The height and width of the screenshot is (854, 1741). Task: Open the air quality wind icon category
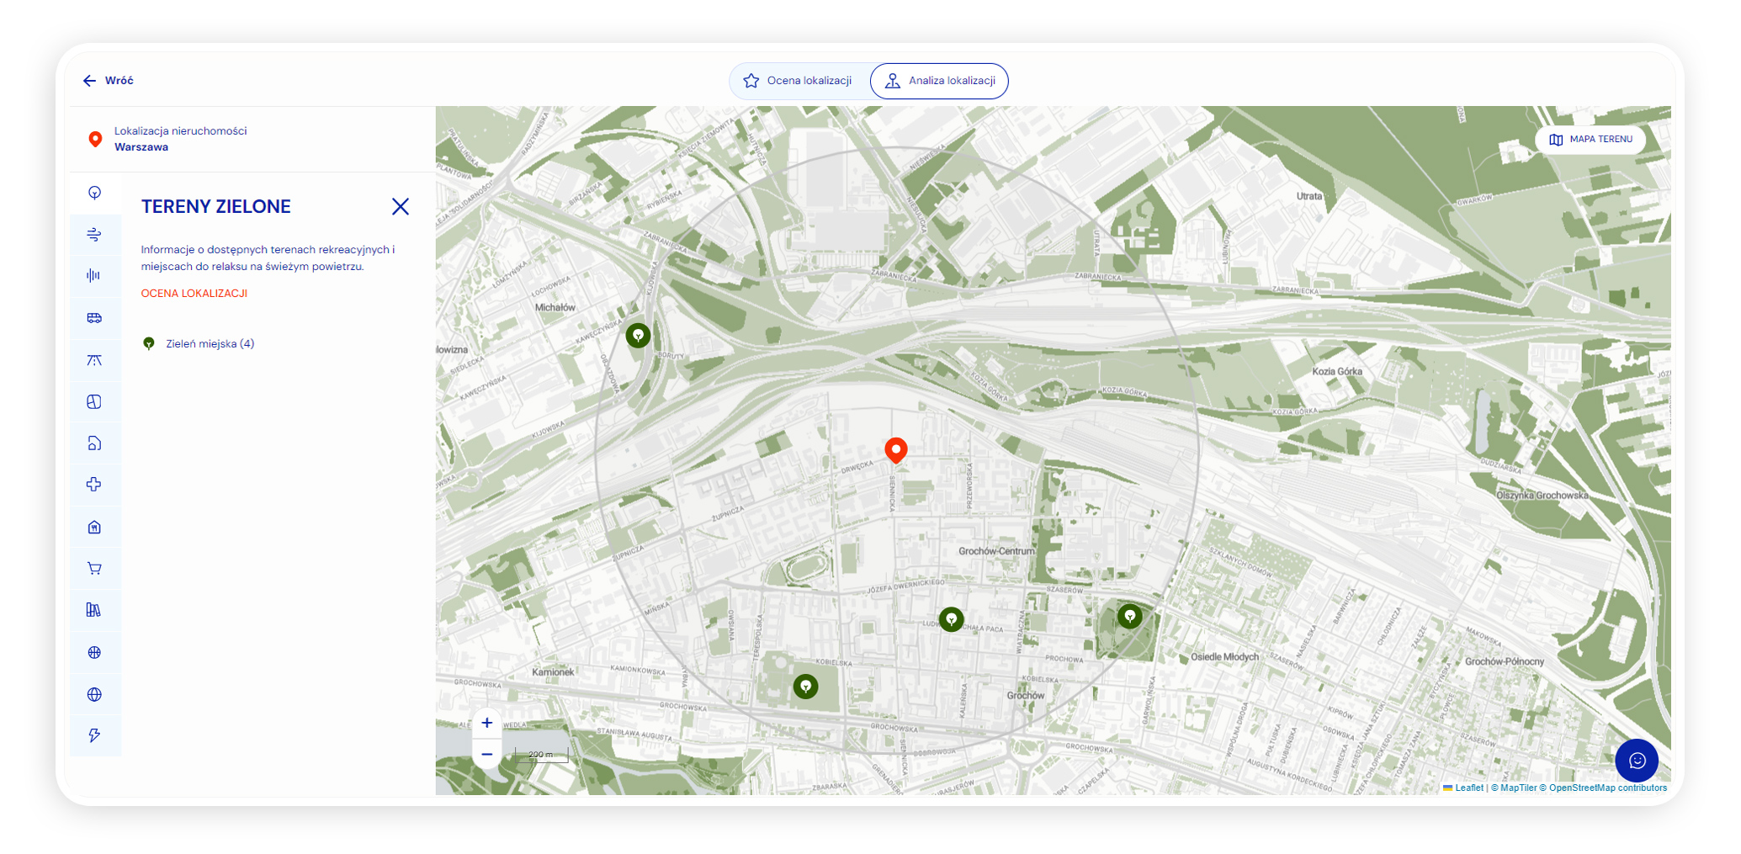[94, 235]
